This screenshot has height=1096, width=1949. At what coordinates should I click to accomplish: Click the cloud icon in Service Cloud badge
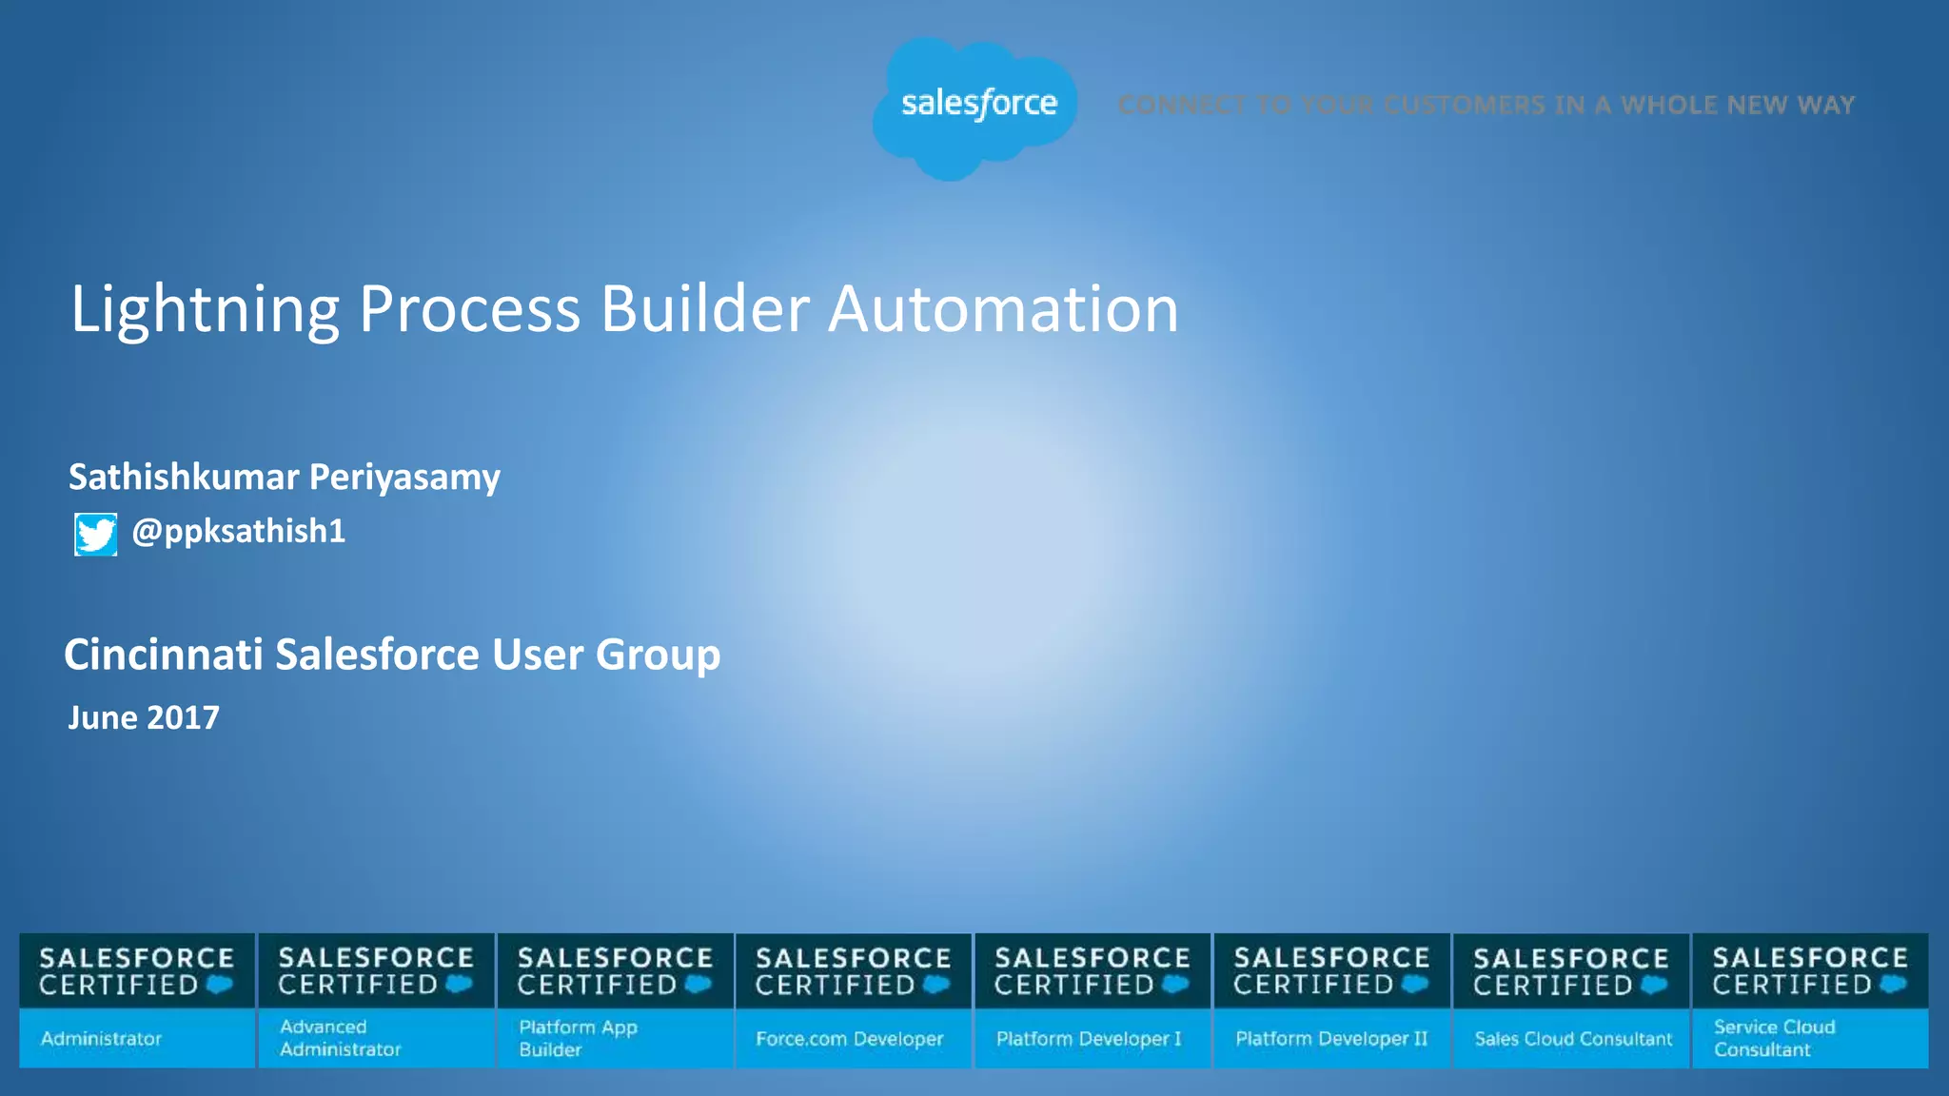pos(1893,985)
